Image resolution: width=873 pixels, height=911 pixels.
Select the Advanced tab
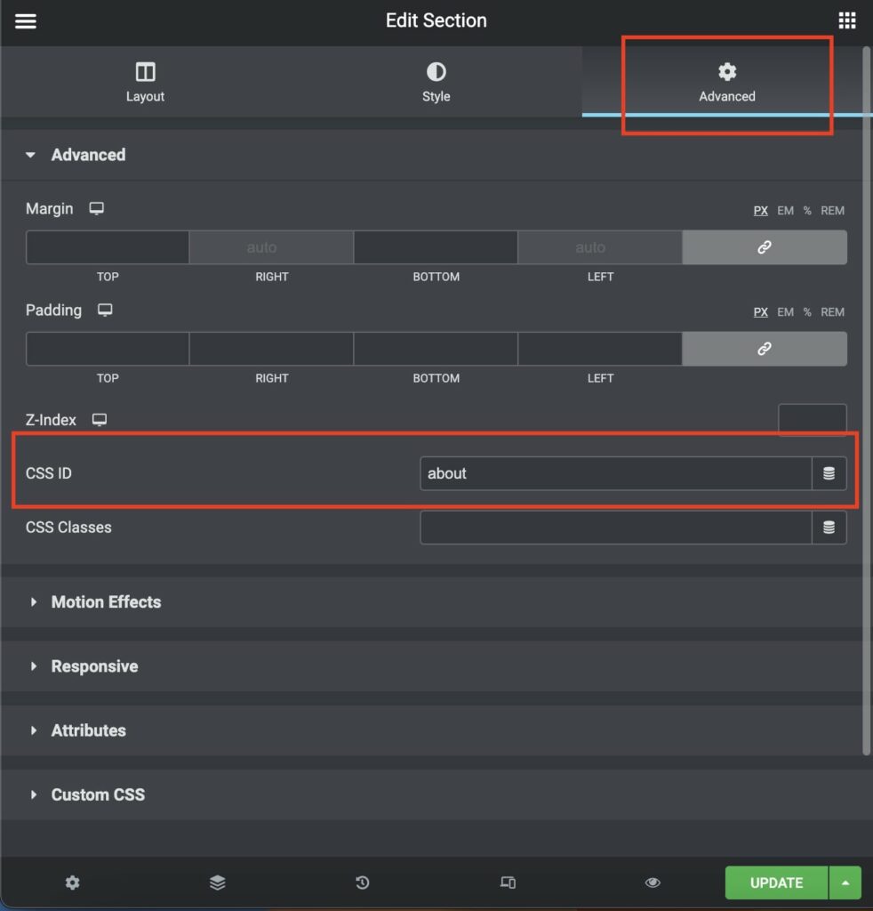coord(726,82)
